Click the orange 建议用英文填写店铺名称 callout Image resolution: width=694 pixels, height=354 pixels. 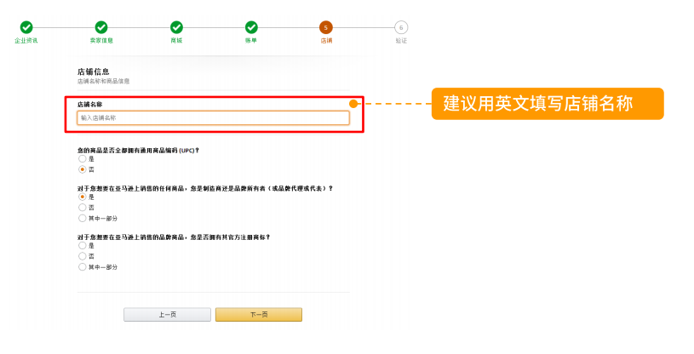(x=548, y=104)
